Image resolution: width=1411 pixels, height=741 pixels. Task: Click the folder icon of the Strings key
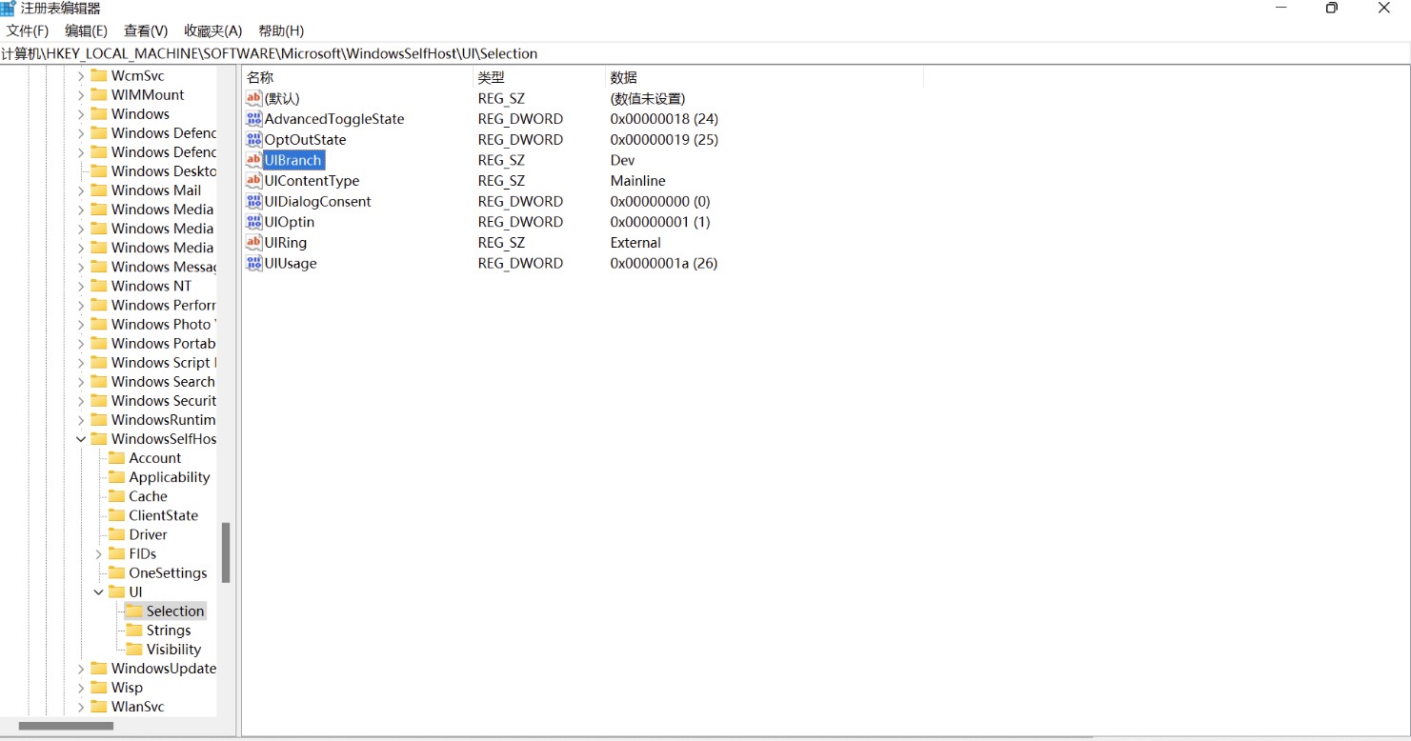pos(134,631)
